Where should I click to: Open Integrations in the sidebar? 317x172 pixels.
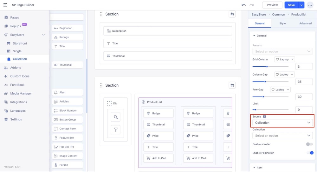tap(18, 102)
